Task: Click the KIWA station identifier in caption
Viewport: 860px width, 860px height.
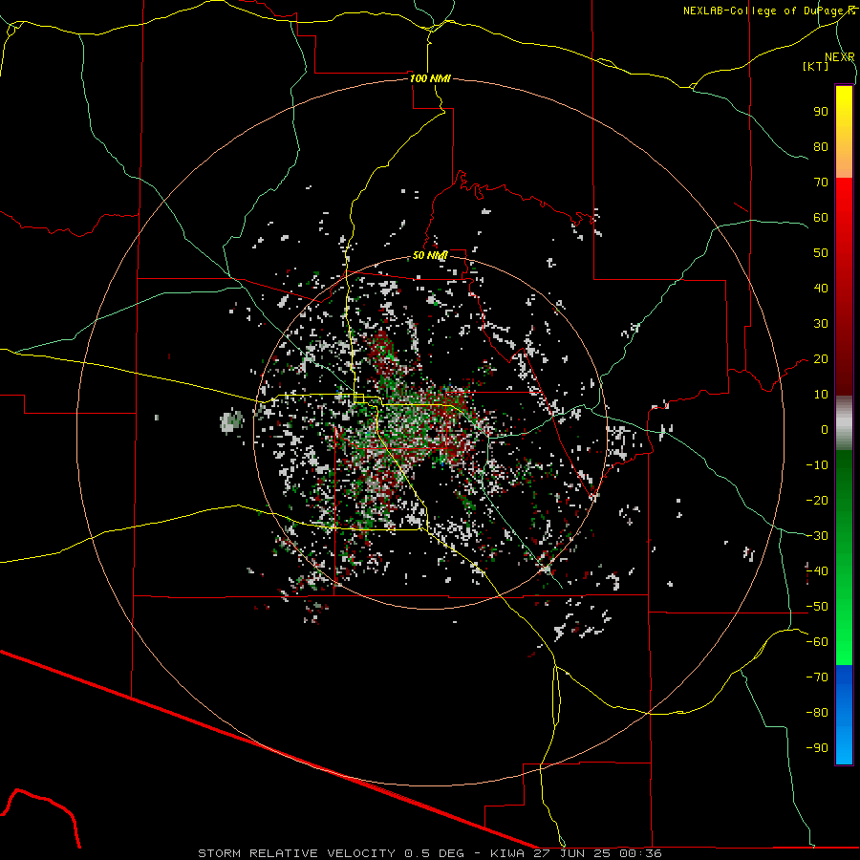Action: (x=506, y=853)
